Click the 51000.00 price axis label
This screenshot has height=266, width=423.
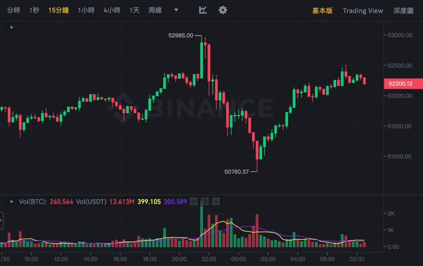(x=399, y=156)
